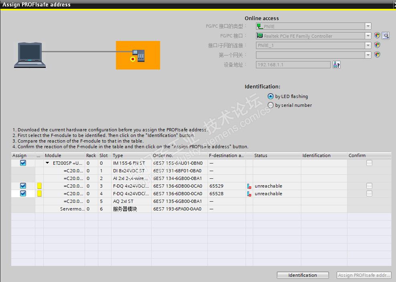Viewport: 396px width, 282px height.
Task: Click the Rack column header
Action: click(x=91, y=155)
